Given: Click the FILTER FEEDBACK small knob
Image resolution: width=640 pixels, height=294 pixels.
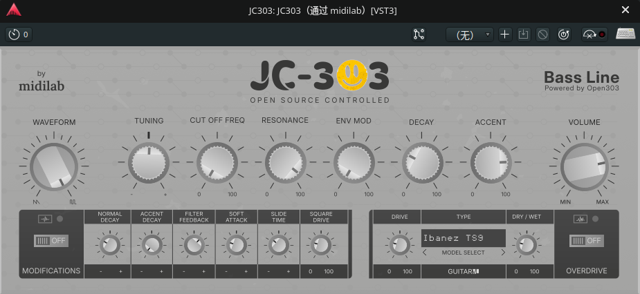Looking at the screenshot, I should click(x=194, y=246).
